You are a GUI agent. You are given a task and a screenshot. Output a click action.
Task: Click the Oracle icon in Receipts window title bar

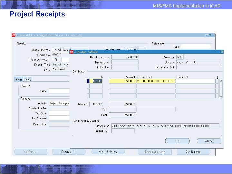(14, 35)
